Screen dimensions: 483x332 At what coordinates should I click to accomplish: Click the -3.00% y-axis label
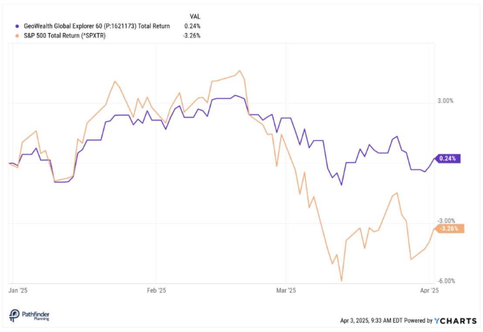click(445, 221)
